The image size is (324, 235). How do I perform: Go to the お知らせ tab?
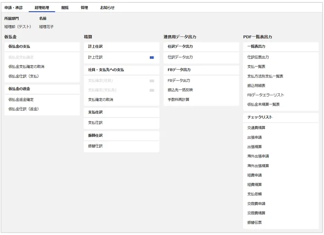[107, 8]
